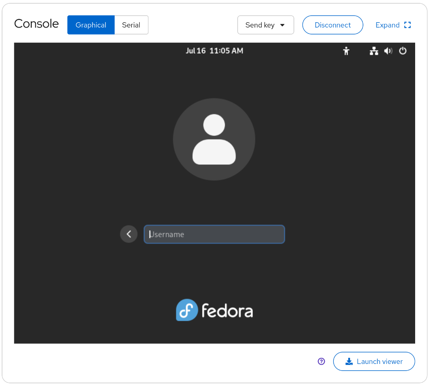Screen dimensions: 432x387
Task: Click the Fedora logo at the bottom
Action: click(214, 310)
